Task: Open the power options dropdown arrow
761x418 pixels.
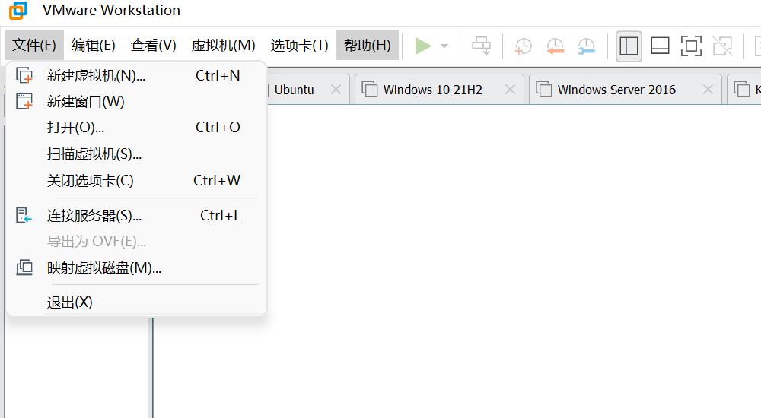Action: pyautogui.click(x=444, y=46)
